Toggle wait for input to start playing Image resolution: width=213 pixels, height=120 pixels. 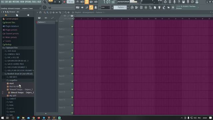point(82,2)
